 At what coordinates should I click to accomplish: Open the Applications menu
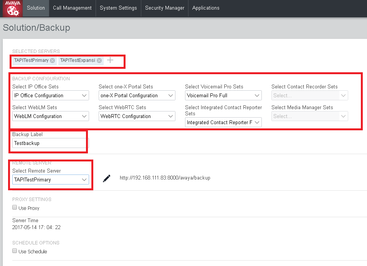(205, 8)
